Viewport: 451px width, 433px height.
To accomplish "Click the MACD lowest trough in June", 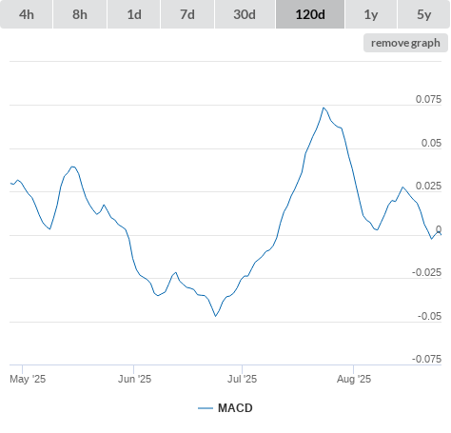I will pyautogui.click(x=216, y=316).
